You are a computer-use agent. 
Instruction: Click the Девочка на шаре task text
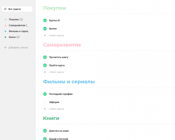pos(59,131)
